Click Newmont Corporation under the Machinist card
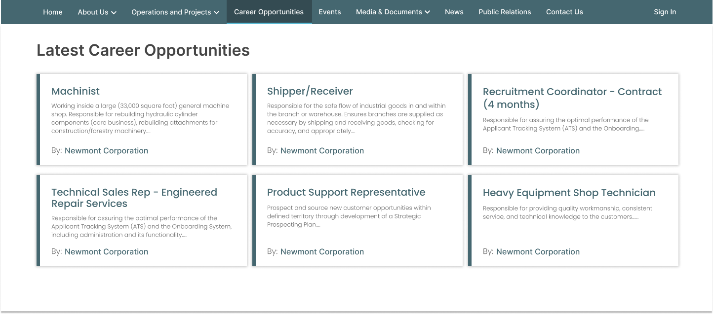This screenshot has width=713, height=314. [x=106, y=151]
